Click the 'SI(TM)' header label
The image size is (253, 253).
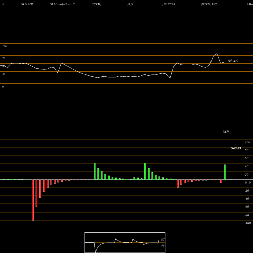click(96, 4)
